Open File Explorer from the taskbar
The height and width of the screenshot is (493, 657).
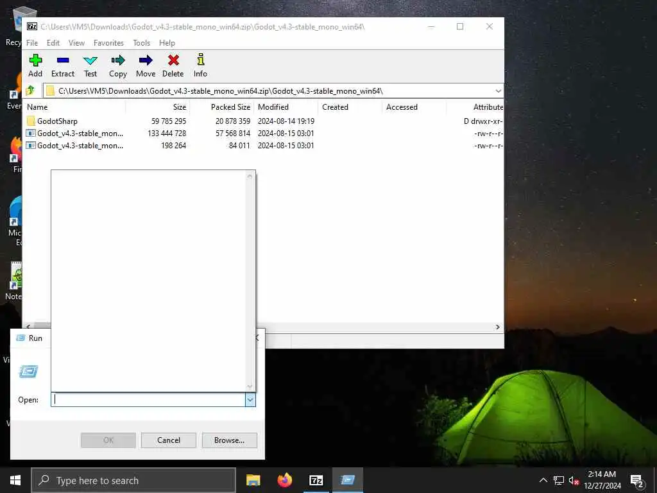coord(253,480)
